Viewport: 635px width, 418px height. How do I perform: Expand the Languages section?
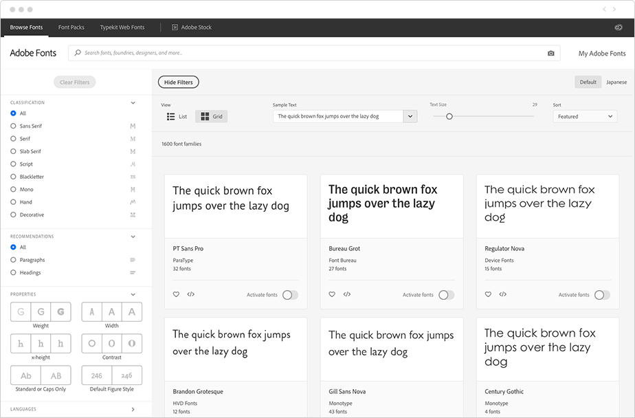click(133, 409)
